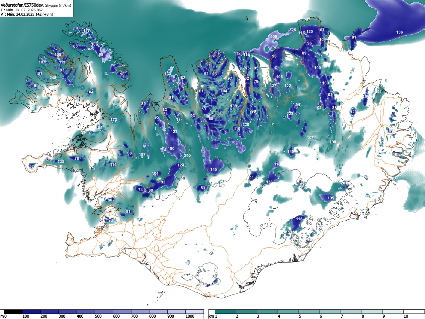Click the 240 visibility value label

187,156
